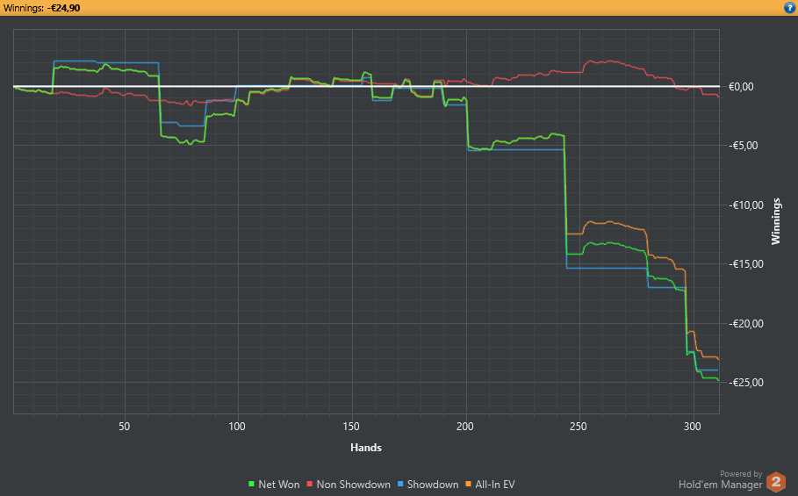Click the red Non Showdown color swatch

point(309,485)
